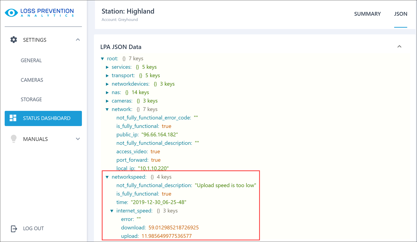Click the Settings gear icon
The width and height of the screenshot is (417, 242).
pyautogui.click(x=14, y=40)
